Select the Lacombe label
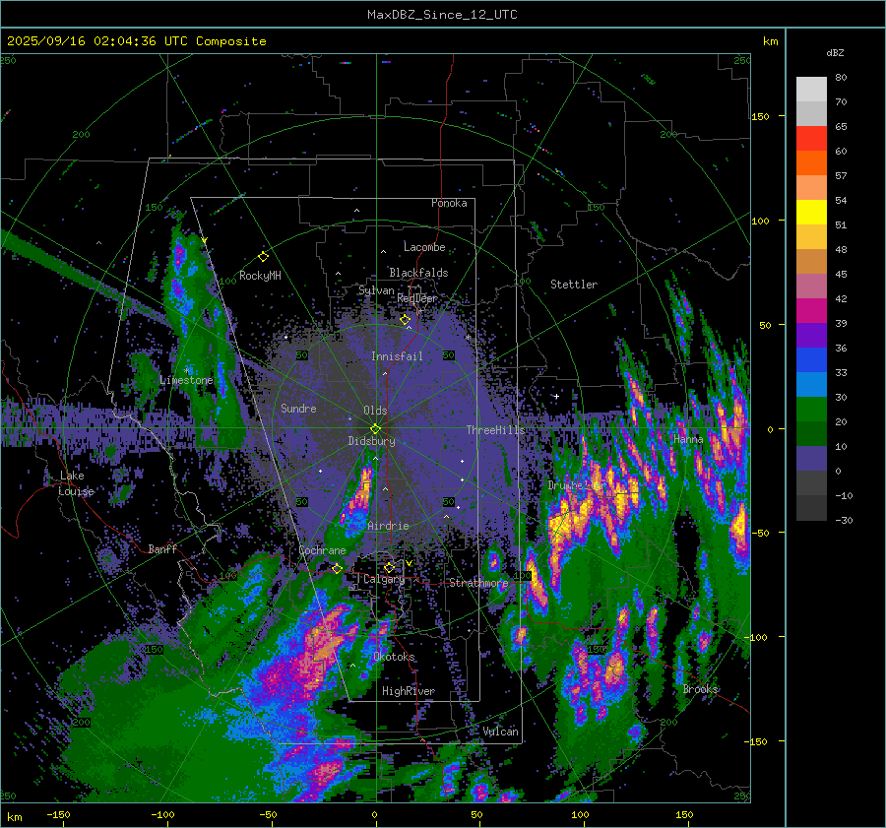Image resolution: width=886 pixels, height=828 pixels. pos(424,247)
